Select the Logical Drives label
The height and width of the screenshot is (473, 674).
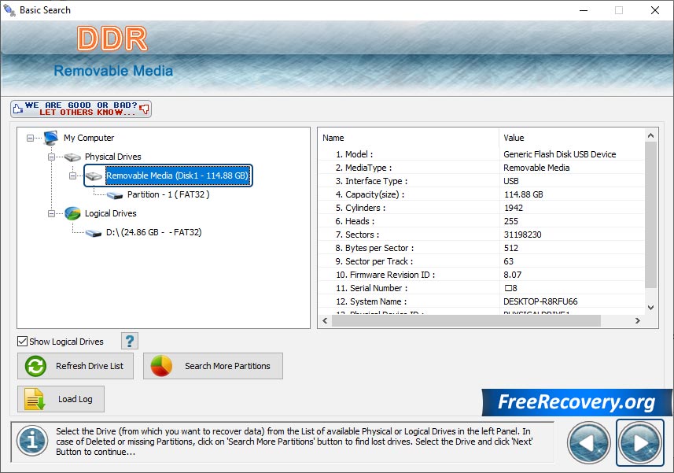click(110, 214)
